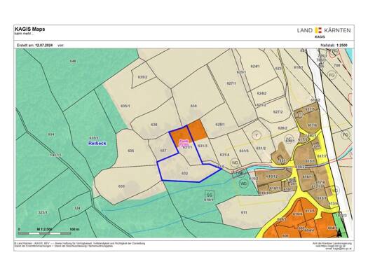Image resolution: width=368 pixels, height=276 pixels.
Task: Select parcel 627/1 label
Action: (231, 83)
